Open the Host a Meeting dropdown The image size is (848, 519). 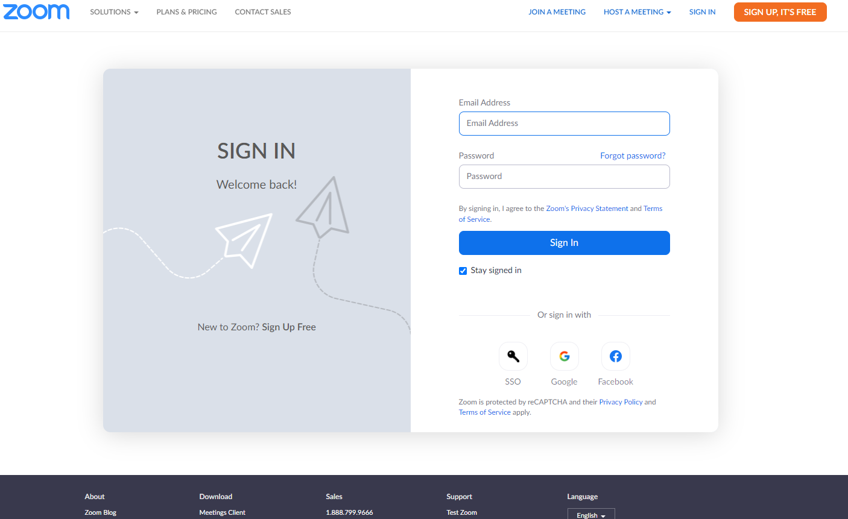(637, 12)
